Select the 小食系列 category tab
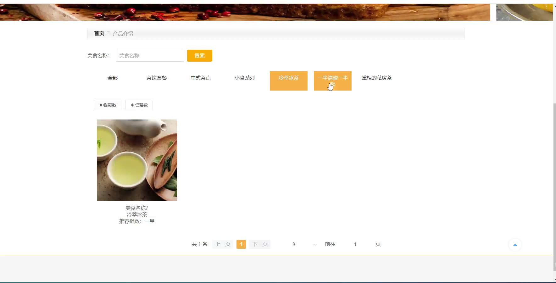This screenshot has height=283, width=556. (245, 78)
